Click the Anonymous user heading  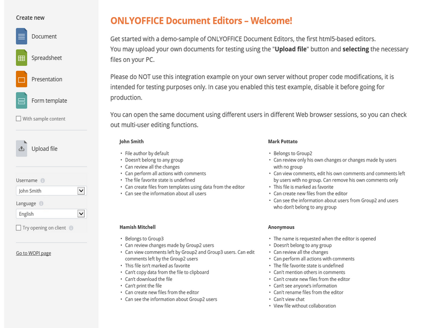coord(281,227)
